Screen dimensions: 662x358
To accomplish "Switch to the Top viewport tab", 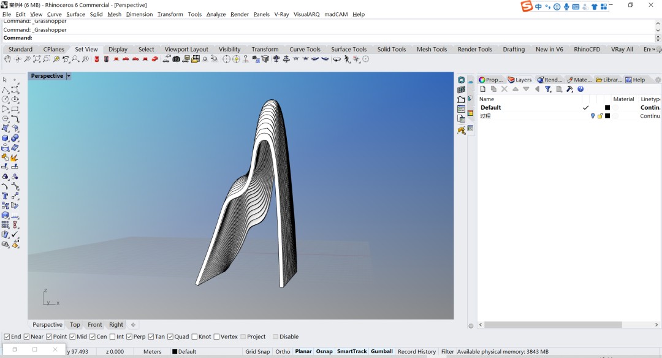I will tap(75, 325).
